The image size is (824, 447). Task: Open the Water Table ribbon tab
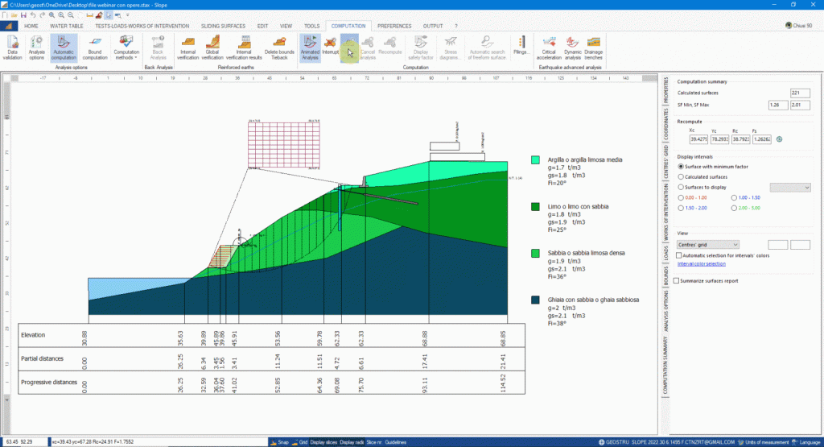point(67,26)
